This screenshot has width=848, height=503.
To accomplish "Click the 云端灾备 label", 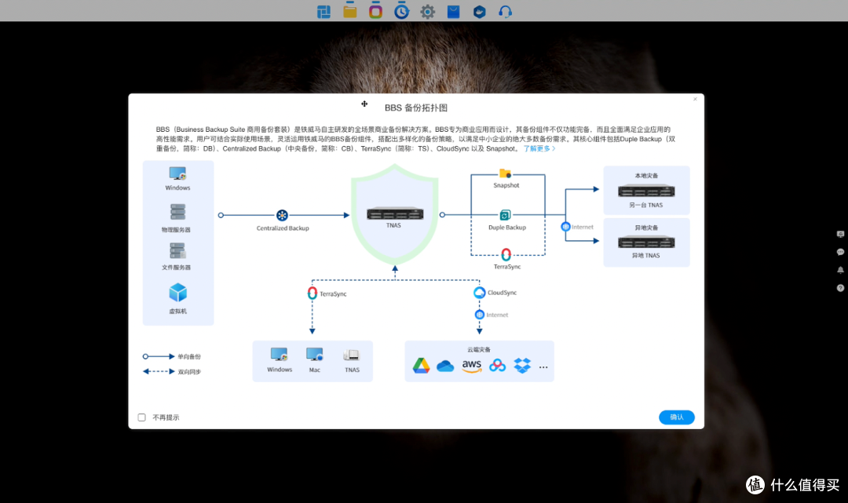I will pyautogui.click(x=479, y=349).
